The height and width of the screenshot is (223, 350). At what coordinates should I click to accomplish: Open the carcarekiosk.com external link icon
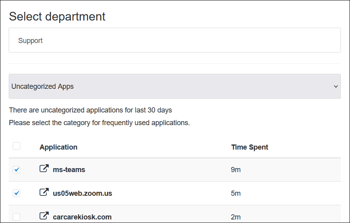pos(44,216)
